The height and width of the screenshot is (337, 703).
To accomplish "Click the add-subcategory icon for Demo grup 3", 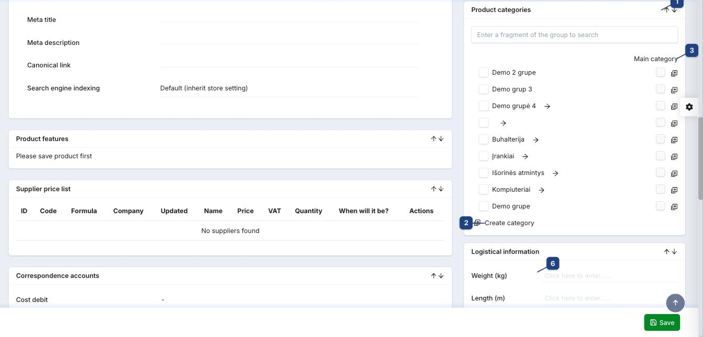I will [x=674, y=90].
